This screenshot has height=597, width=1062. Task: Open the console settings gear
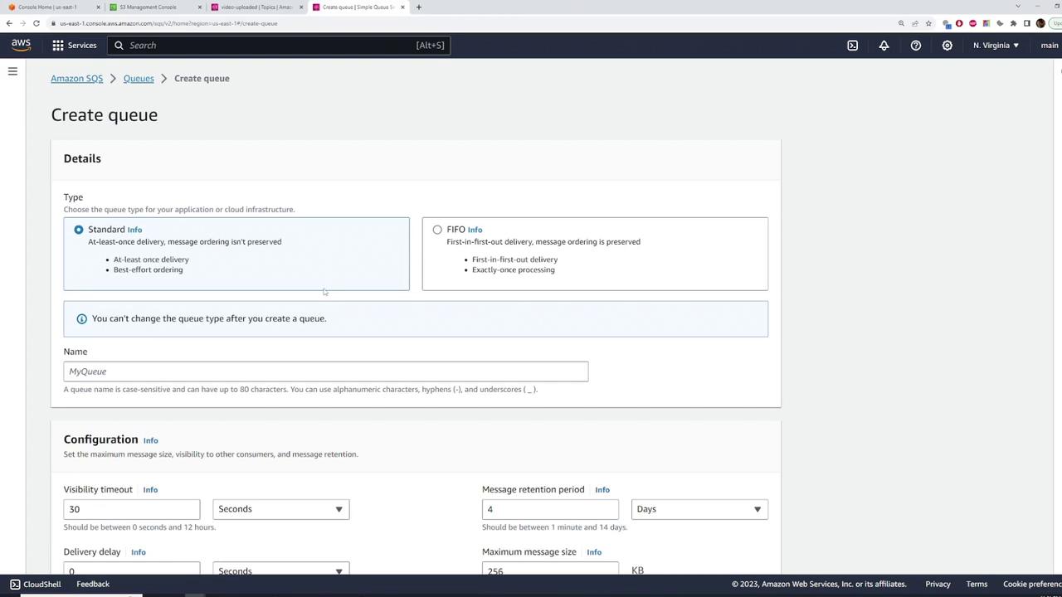(x=947, y=46)
